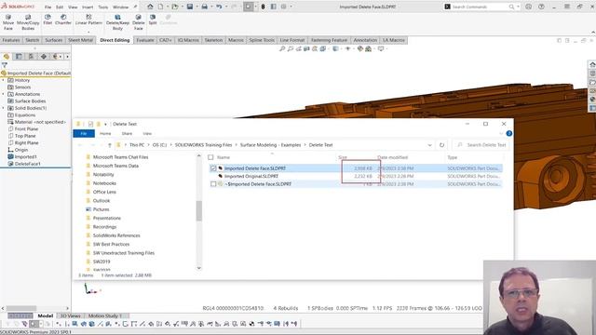Open the Save button dropdown arrow
596x335 pixels.
pos(196,7)
